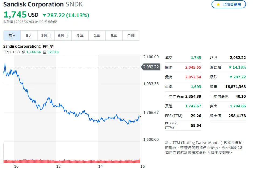Click the Sandisk Corporation SNDK title
This screenshot has height=176, width=253.
[x=43, y=4]
